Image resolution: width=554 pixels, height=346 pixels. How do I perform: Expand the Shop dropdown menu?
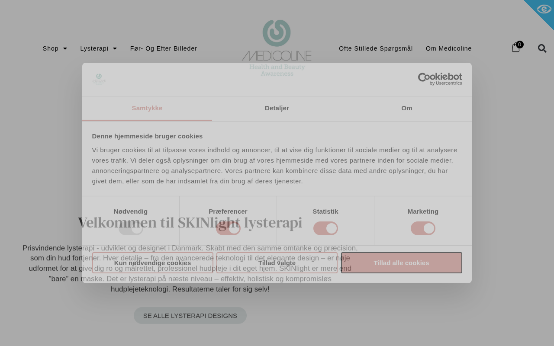point(55,48)
